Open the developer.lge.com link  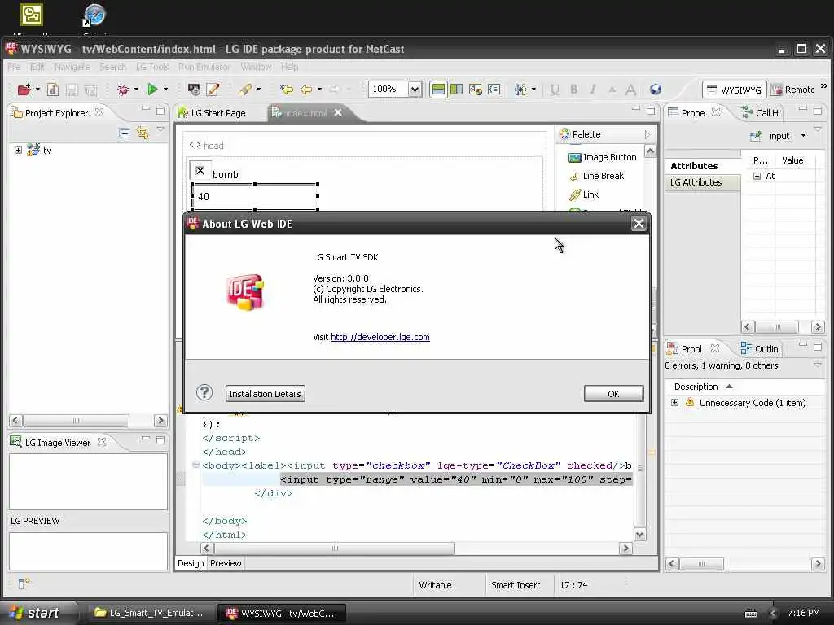coord(380,337)
